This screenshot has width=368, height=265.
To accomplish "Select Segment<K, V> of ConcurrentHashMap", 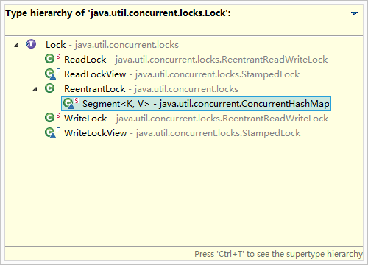I will click(x=197, y=104).
